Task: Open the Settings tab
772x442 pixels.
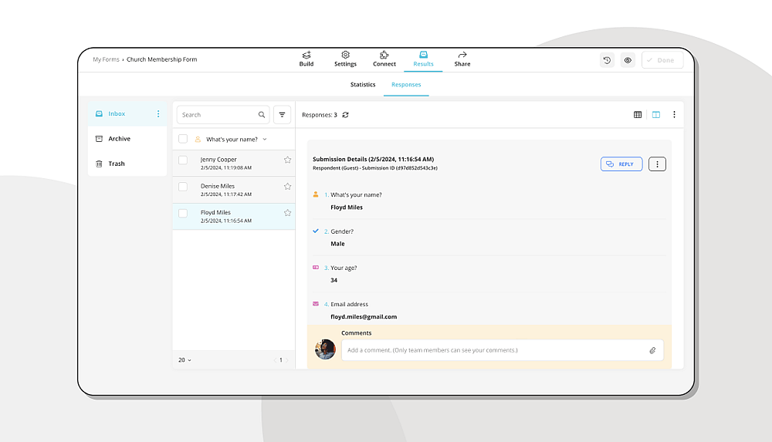Action: [345, 59]
